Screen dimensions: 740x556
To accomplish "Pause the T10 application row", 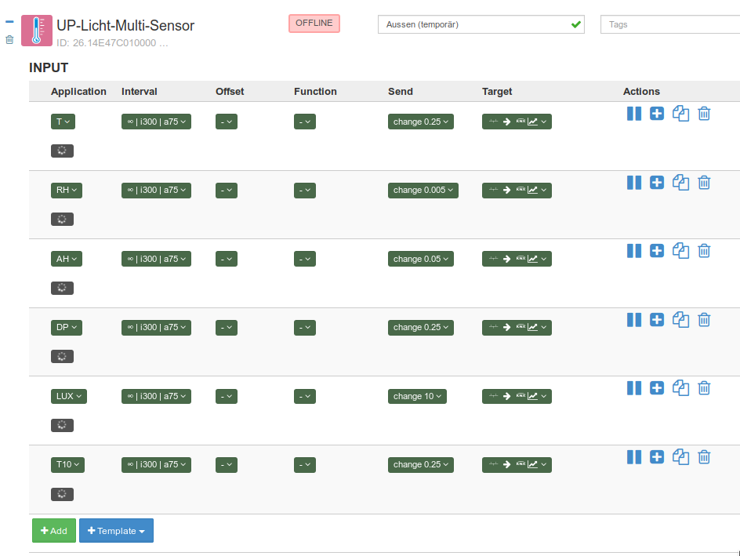I will tap(634, 457).
